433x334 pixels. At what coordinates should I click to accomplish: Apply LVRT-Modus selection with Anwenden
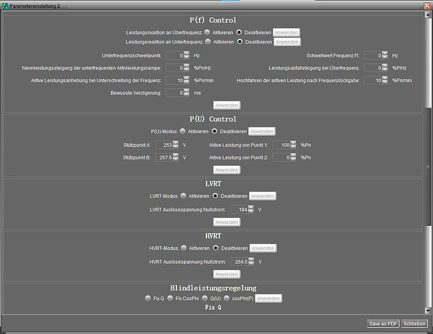click(x=263, y=196)
